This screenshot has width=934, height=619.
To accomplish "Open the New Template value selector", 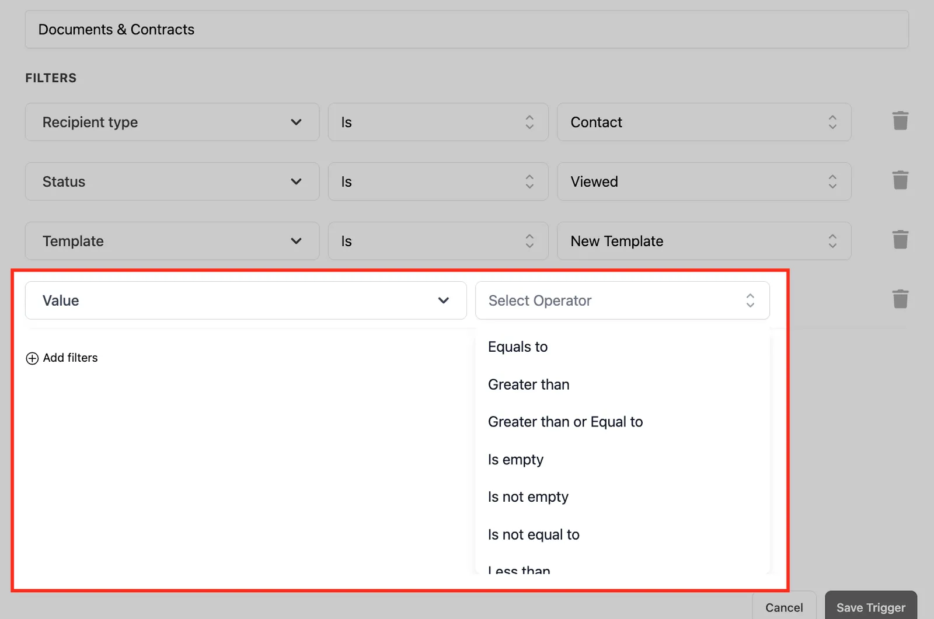I will pyautogui.click(x=704, y=241).
